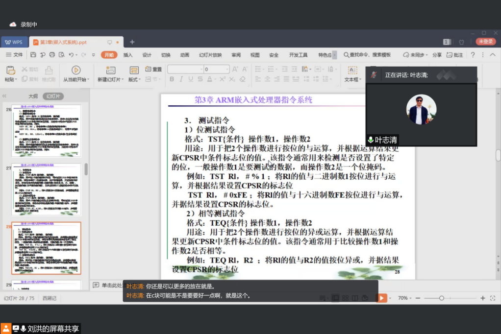Switch to the Animation (动画) ribbon tab

click(x=185, y=55)
